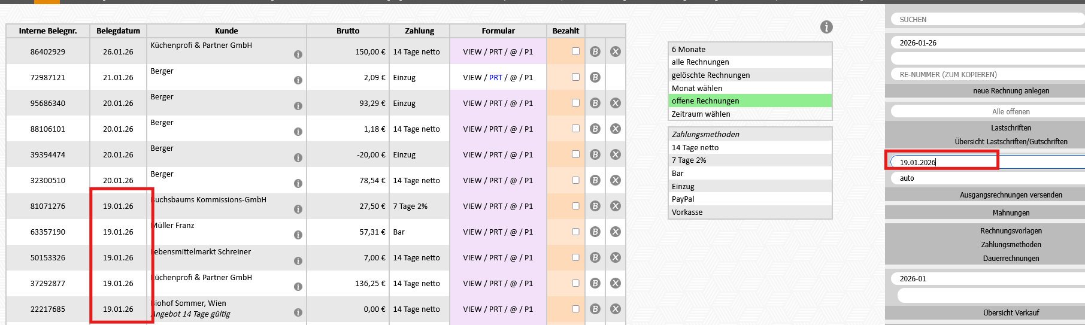Image resolution: width=1085 pixels, height=325 pixels.
Task: Open large info icon above filter list
Action: pos(826,27)
